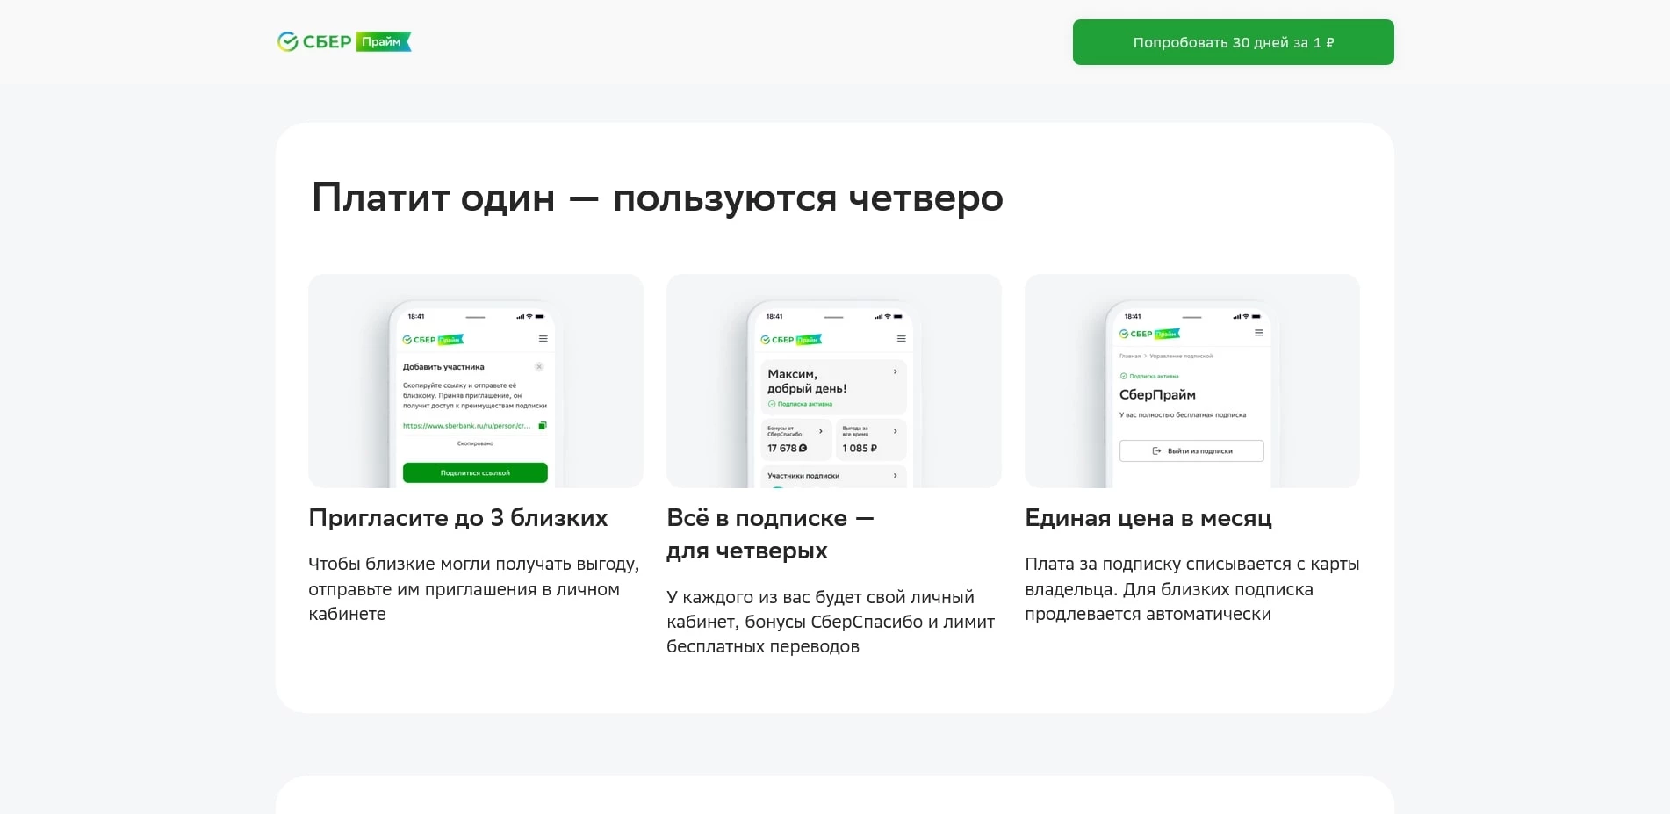Click the logout icon inside Выйти из подписки button
This screenshot has height=814, width=1670.
(x=1156, y=451)
